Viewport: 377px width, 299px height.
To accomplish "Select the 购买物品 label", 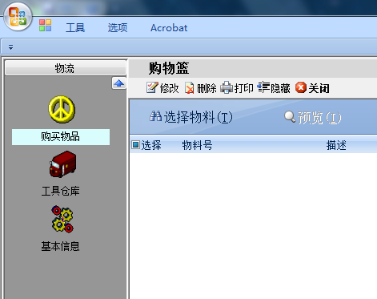I will point(61,137).
